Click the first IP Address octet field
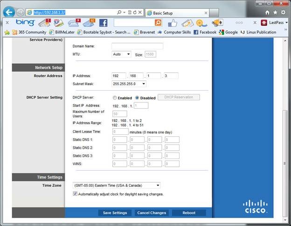This screenshot has width=291, height=226. click(119, 76)
